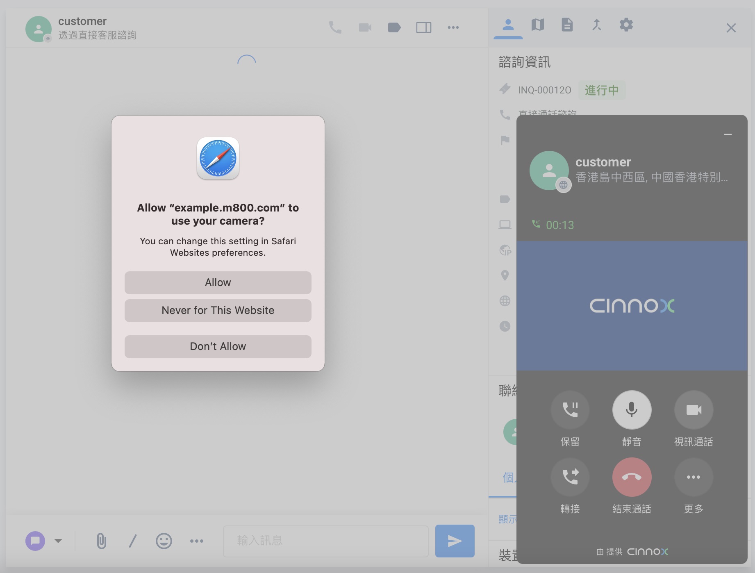755x573 pixels.
Task: Click the laptop device icon in sidebar
Action: pos(505,225)
